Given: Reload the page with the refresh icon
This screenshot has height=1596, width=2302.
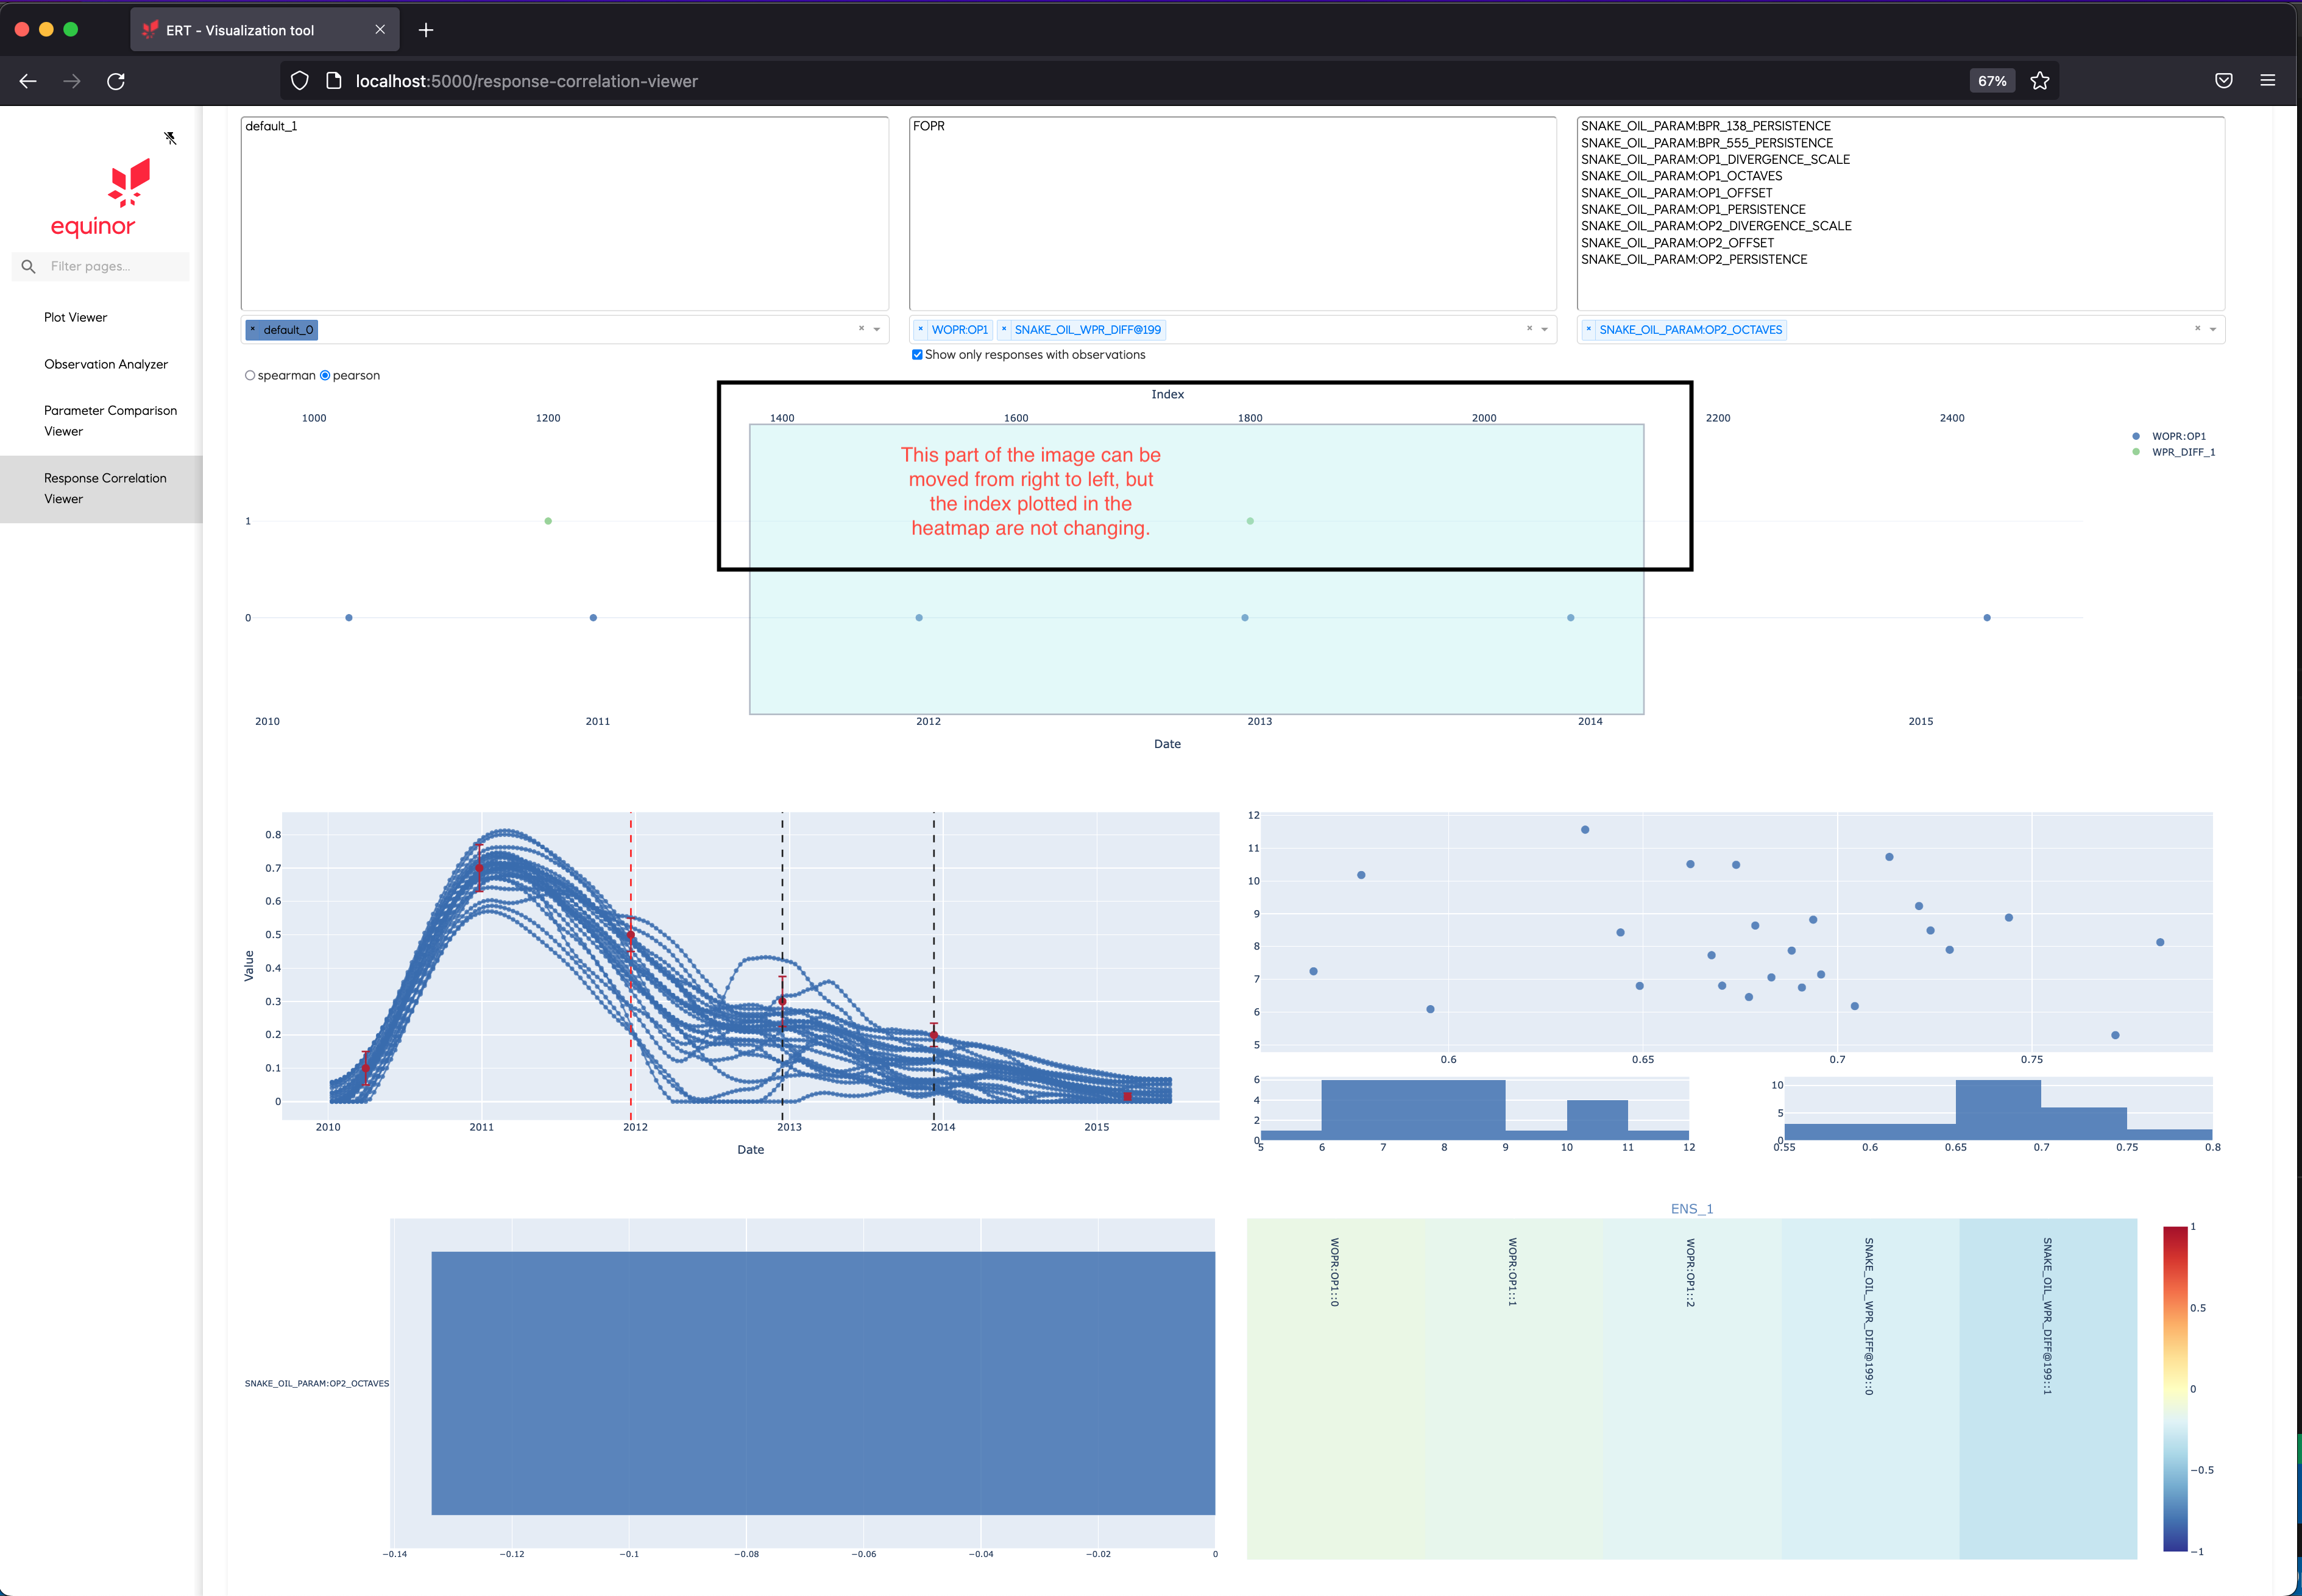Looking at the screenshot, I should 116,81.
